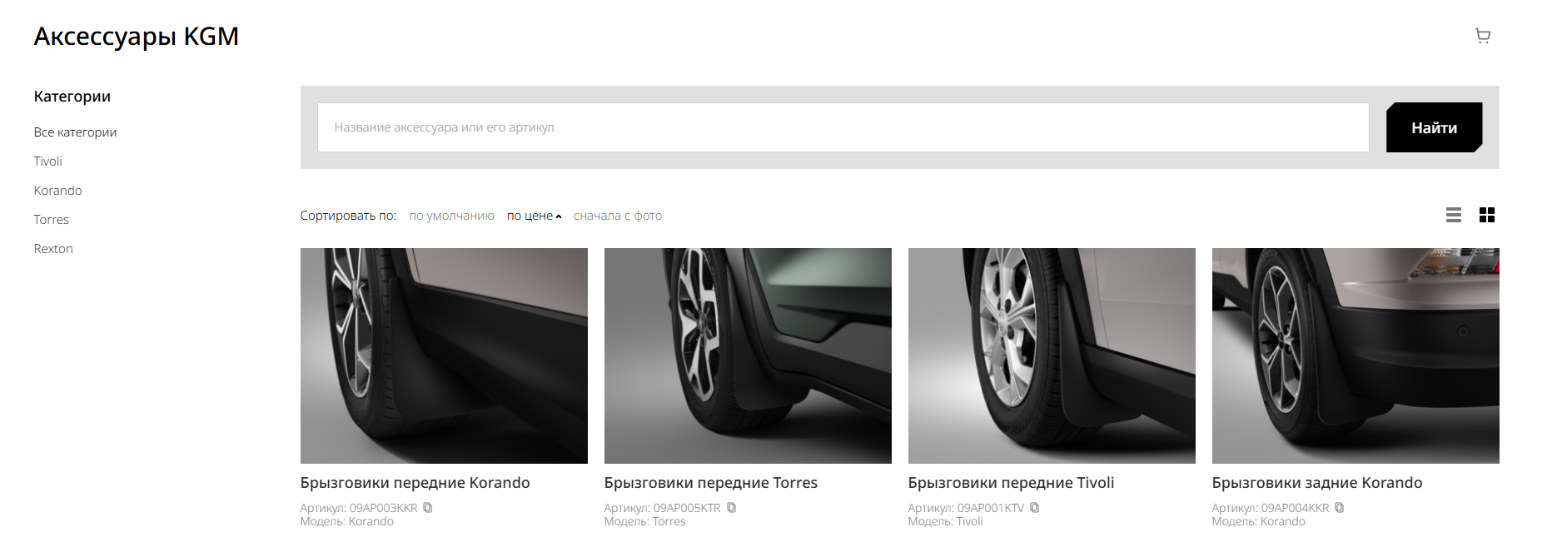The width and height of the screenshot is (1557, 537).
Task: Copy article number 09AP005KTR
Action: 731,508
